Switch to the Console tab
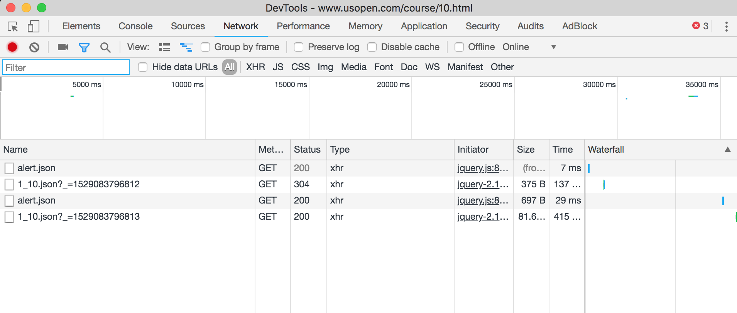737x313 pixels. (x=135, y=26)
